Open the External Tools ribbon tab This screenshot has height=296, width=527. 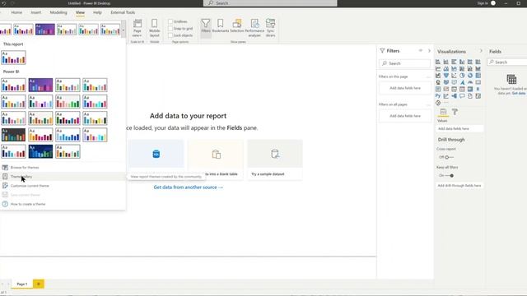click(x=123, y=12)
